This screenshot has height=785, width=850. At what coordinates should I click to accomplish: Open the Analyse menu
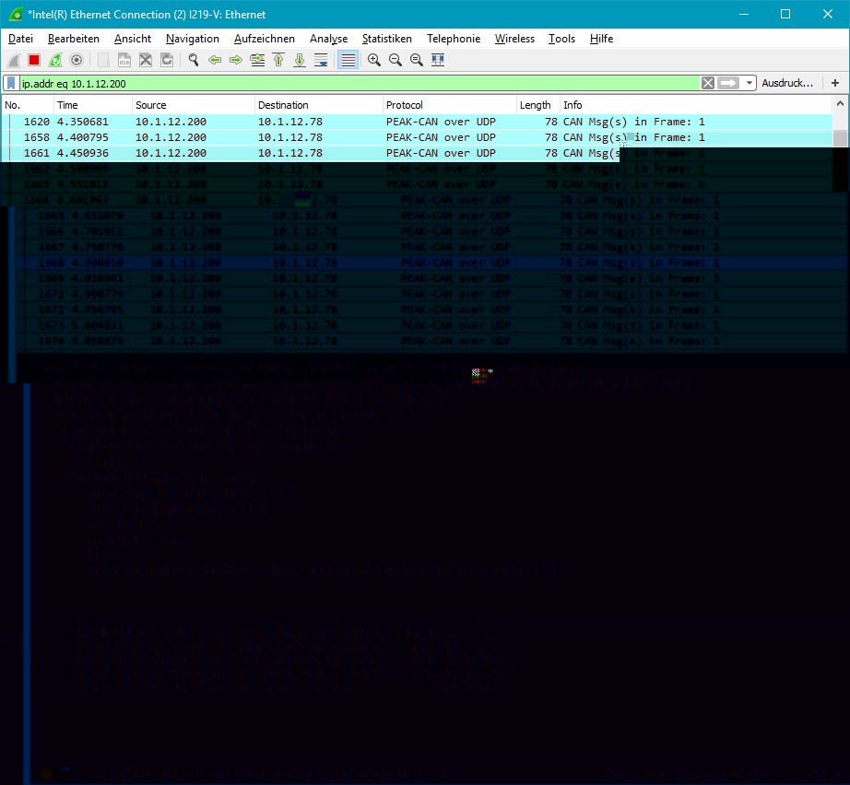pyautogui.click(x=328, y=39)
